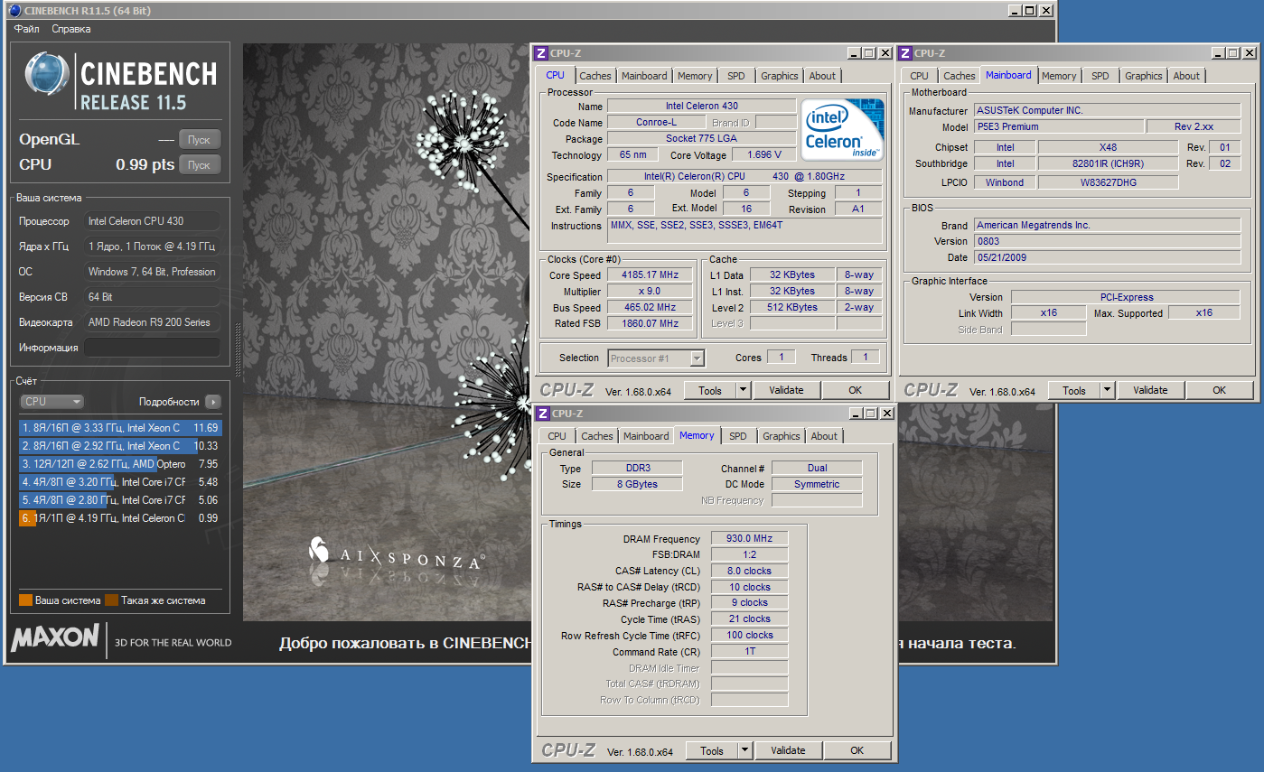Open Caches tab in CPU-Z Memory window

point(597,436)
